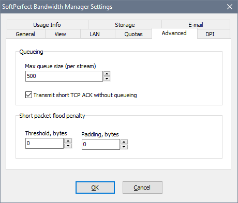Click the Max queue size input field

coord(64,76)
